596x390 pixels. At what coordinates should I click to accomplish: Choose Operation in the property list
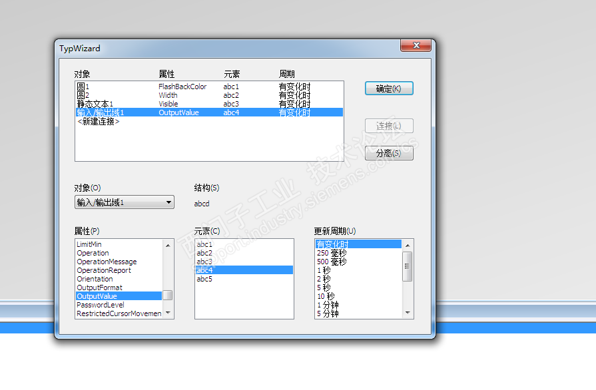(x=119, y=253)
